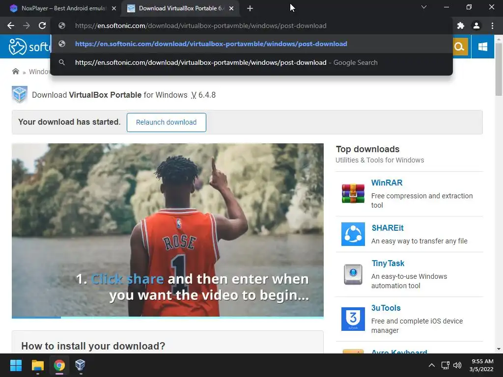Open the TinyTask link
Image resolution: width=503 pixels, height=377 pixels.
[388, 263]
